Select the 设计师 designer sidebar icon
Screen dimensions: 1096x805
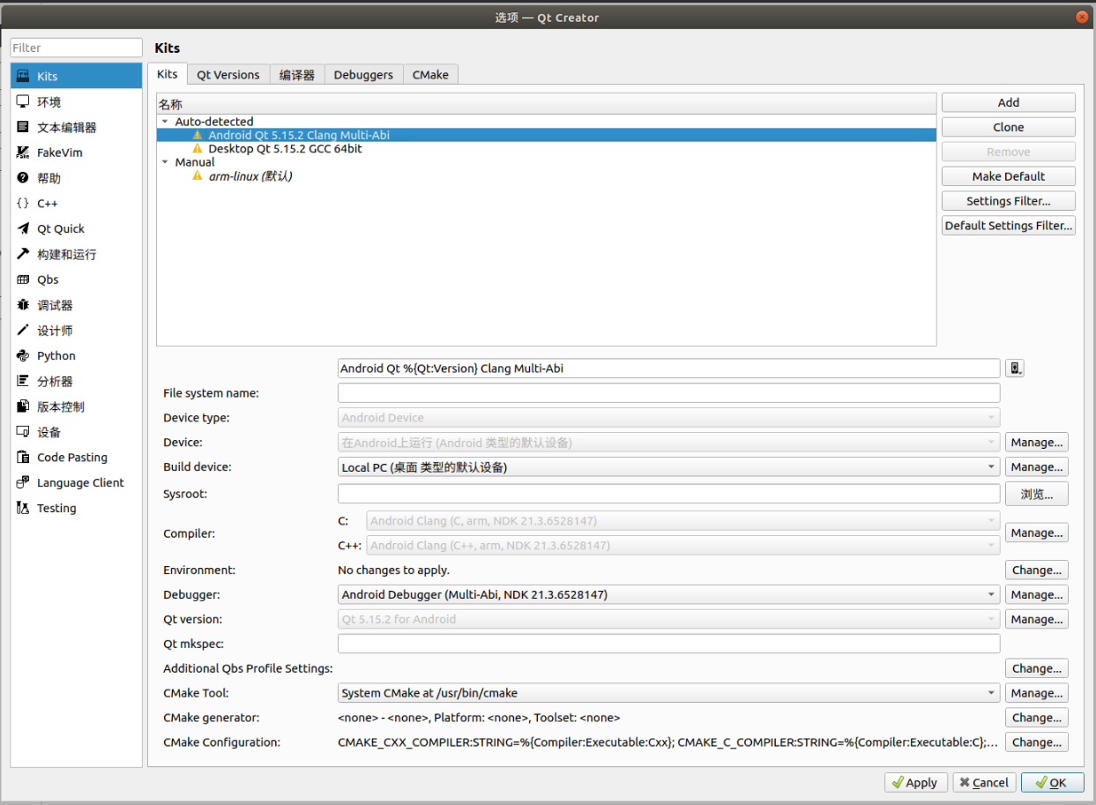[57, 330]
